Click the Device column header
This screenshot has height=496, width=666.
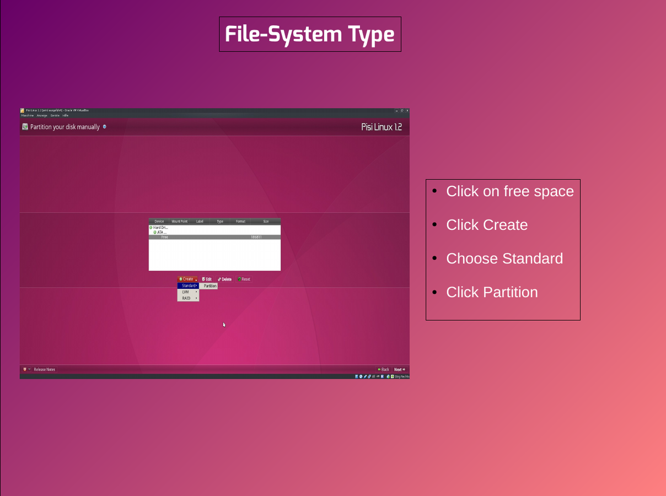pyautogui.click(x=159, y=222)
